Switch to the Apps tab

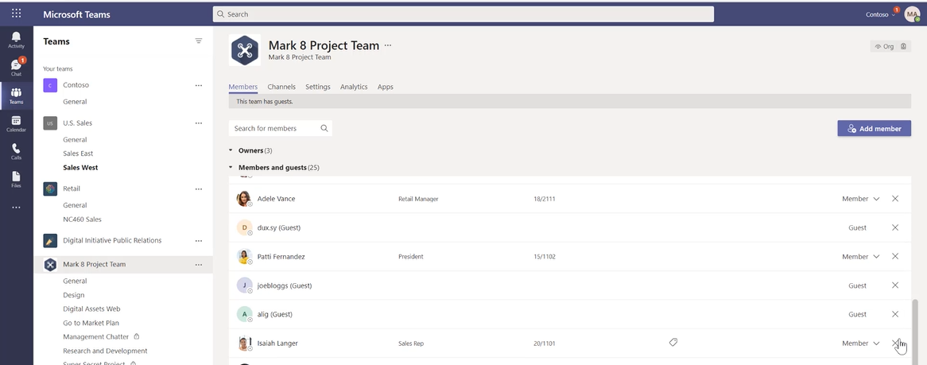(x=386, y=87)
